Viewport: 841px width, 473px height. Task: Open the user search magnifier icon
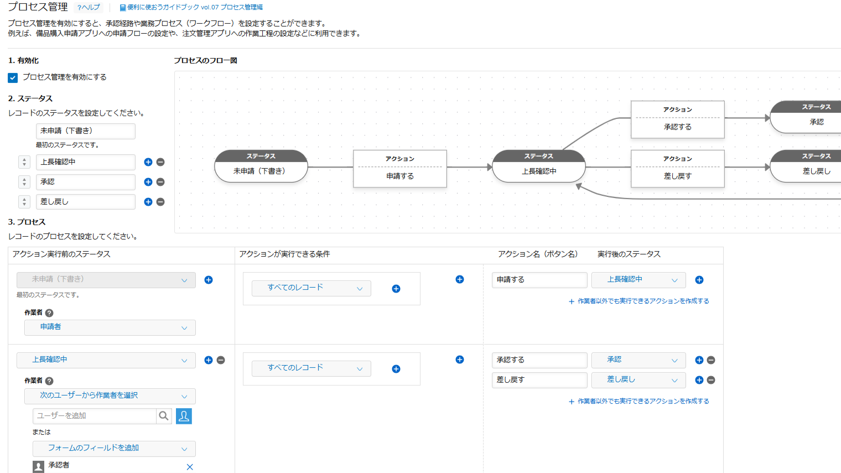pyautogui.click(x=164, y=416)
